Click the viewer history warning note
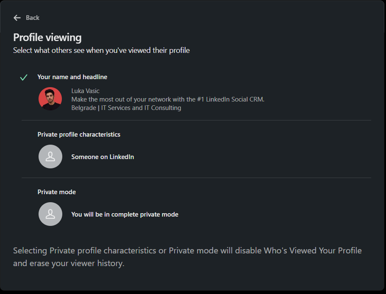 tap(187, 250)
